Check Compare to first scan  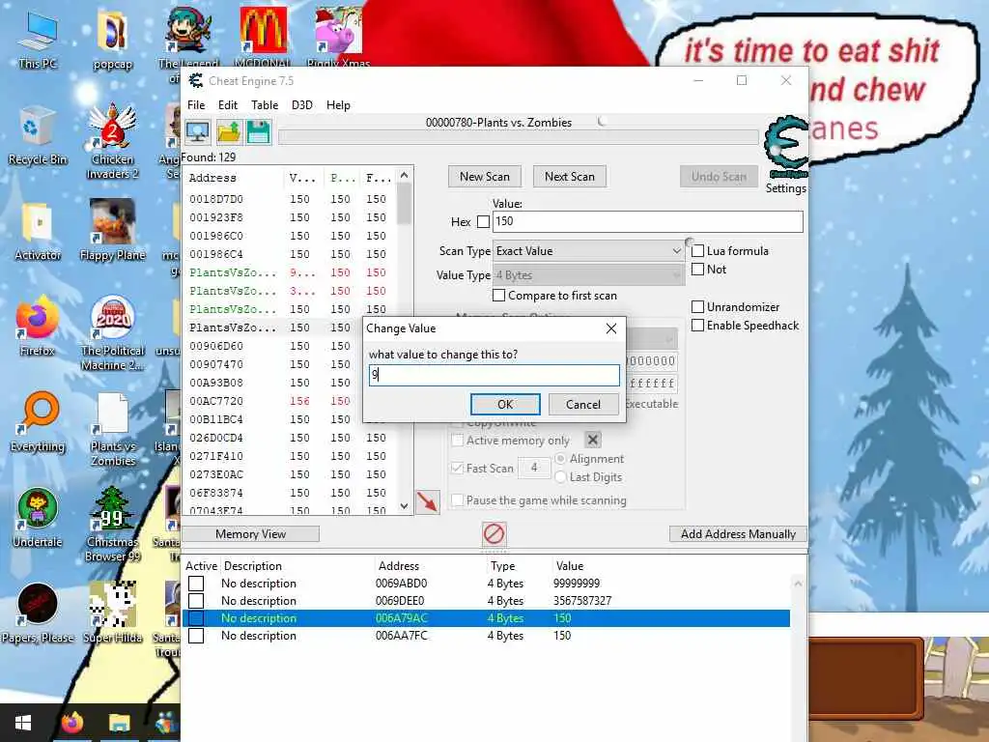click(x=499, y=296)
